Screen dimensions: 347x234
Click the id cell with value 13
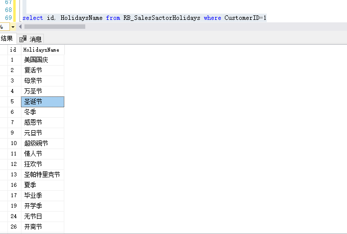(x=14, y=175)
